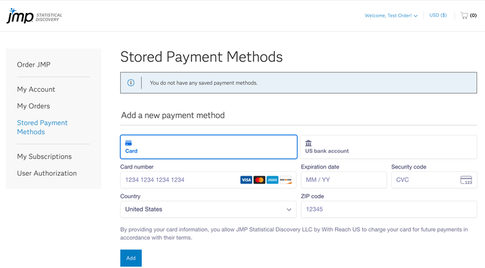Open the Country dropdown showing United States
The image size is (485, 268).
[x=208, y=209]
